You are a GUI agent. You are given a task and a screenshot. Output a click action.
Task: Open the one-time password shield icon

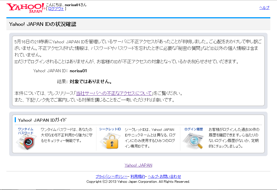click(26, 142)
